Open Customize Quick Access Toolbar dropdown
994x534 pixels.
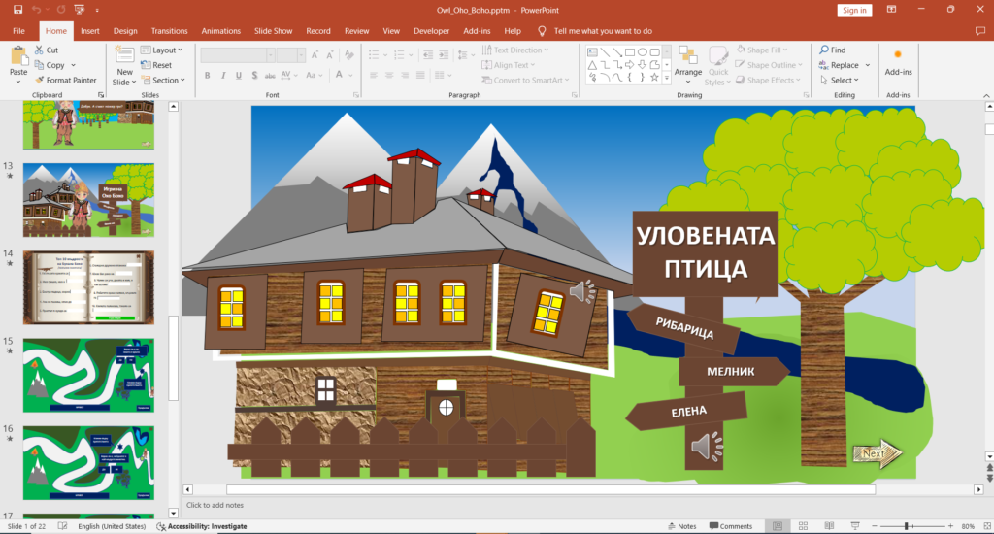97,10
